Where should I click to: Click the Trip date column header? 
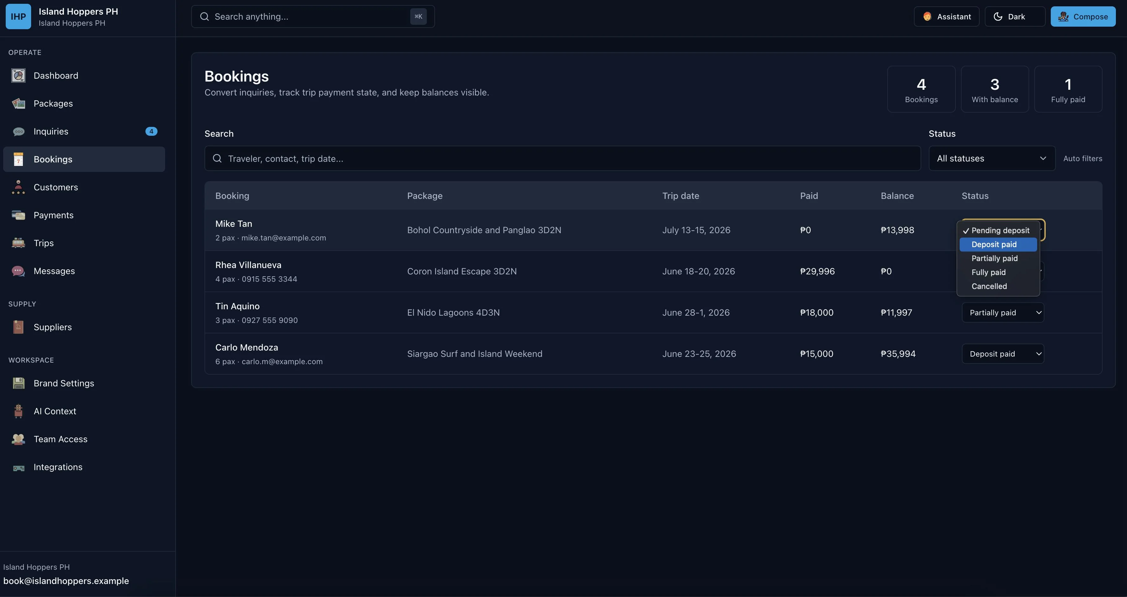point(680,196)
